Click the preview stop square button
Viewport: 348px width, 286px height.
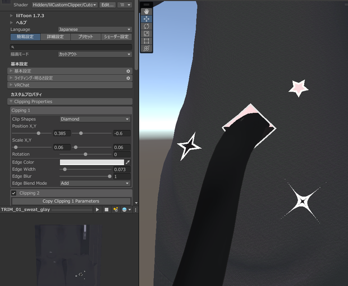[x=107, y=210]
